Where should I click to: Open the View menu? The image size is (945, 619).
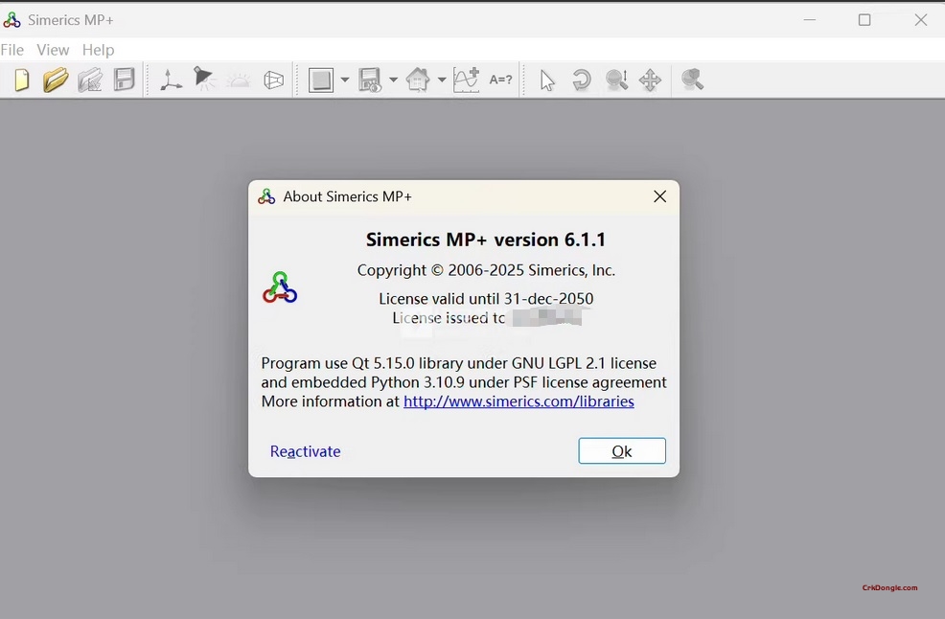(x=53, y=50)
